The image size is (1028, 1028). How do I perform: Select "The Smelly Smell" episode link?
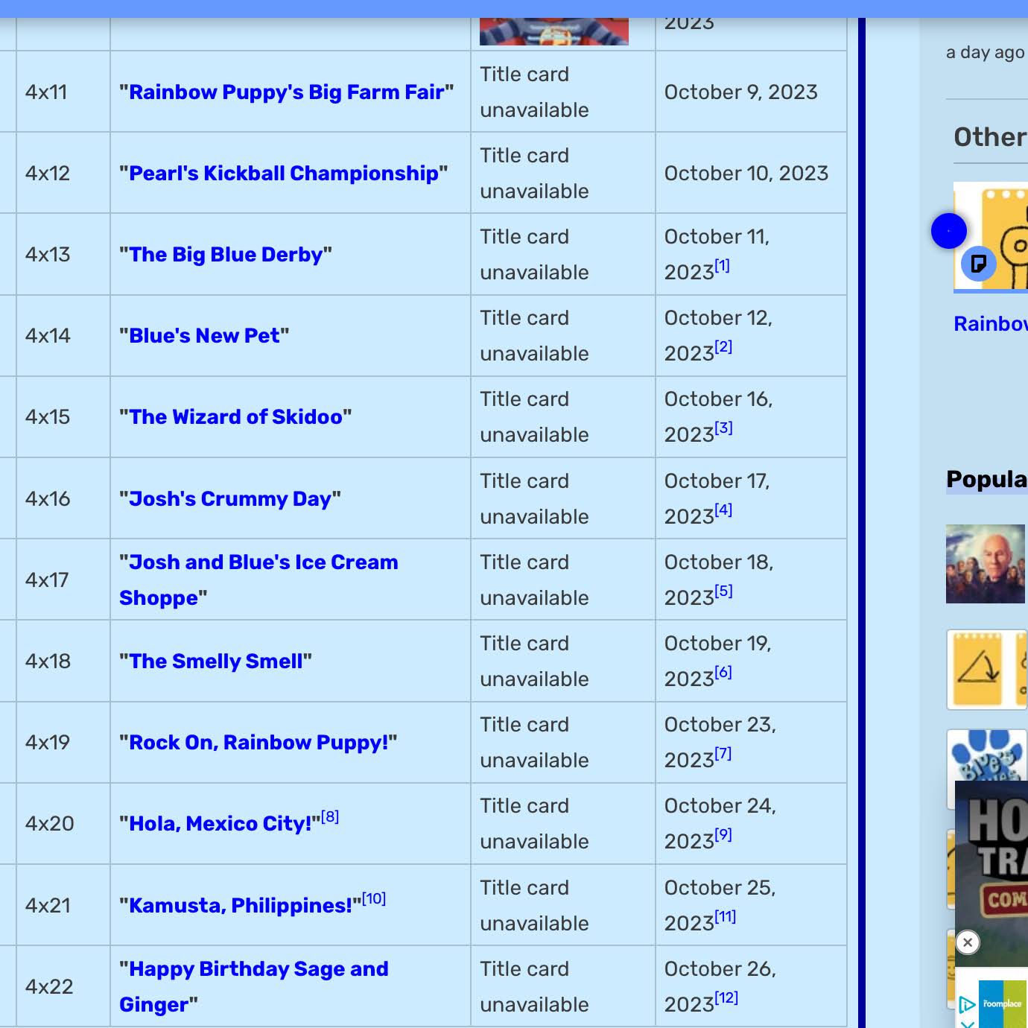click(x=215, y=661)
